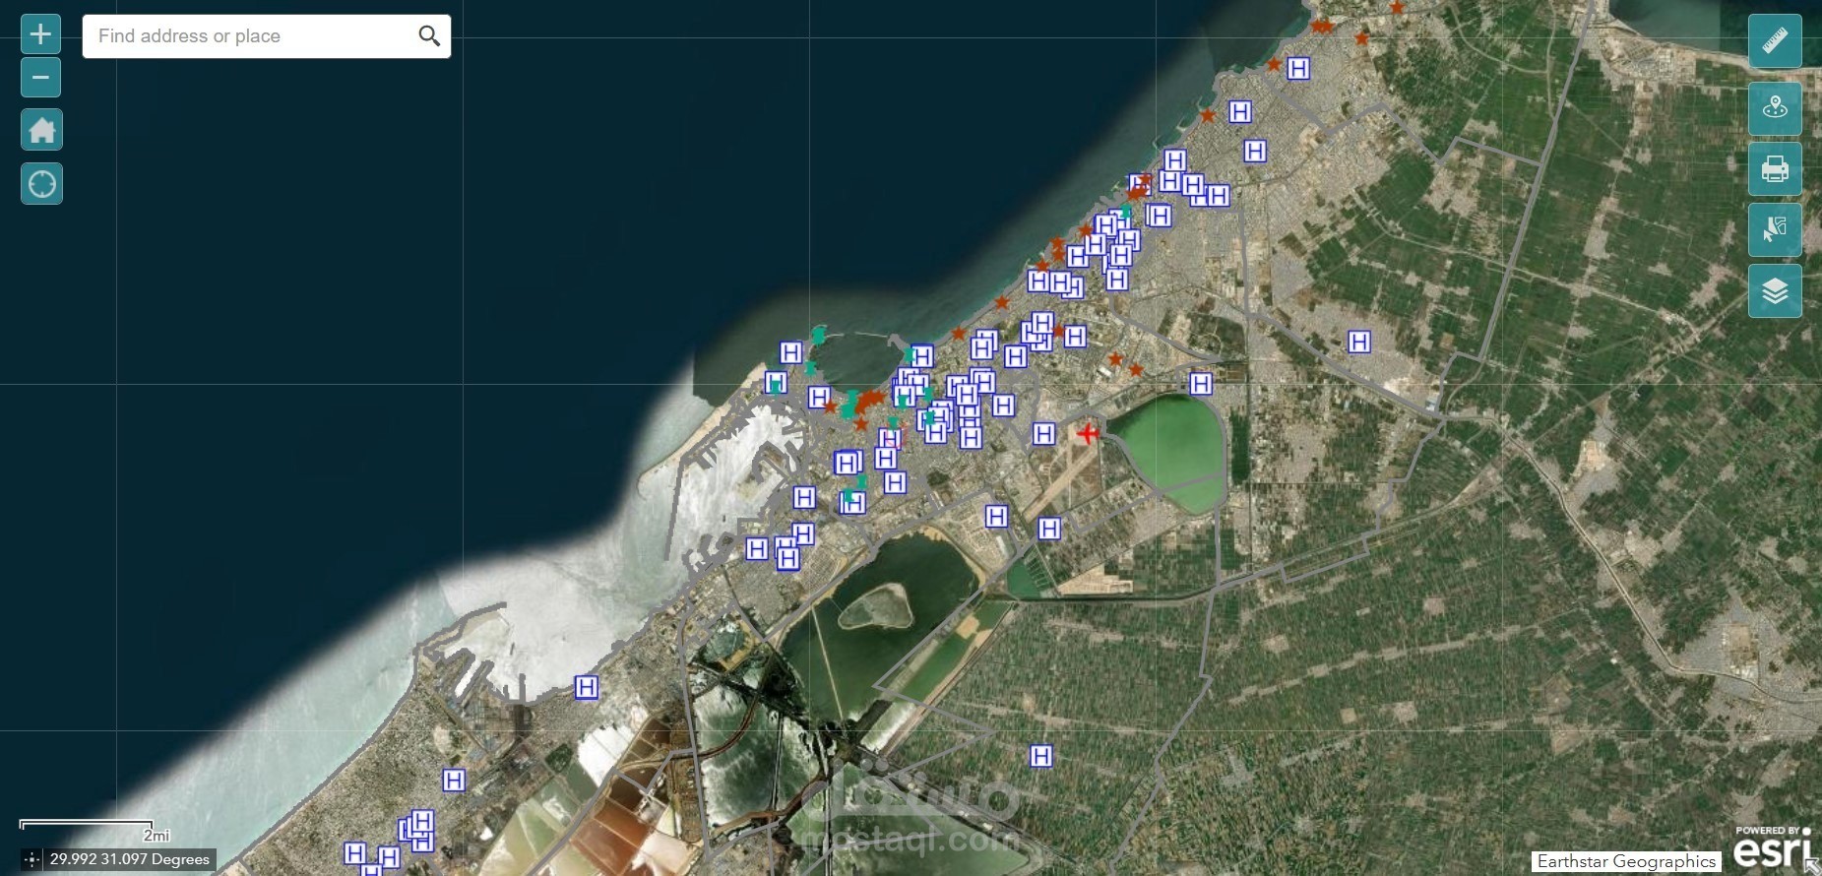Return to the default map extent with Home
The width and height of the screenshot is (1822, 876).
(x=41, y=129)
